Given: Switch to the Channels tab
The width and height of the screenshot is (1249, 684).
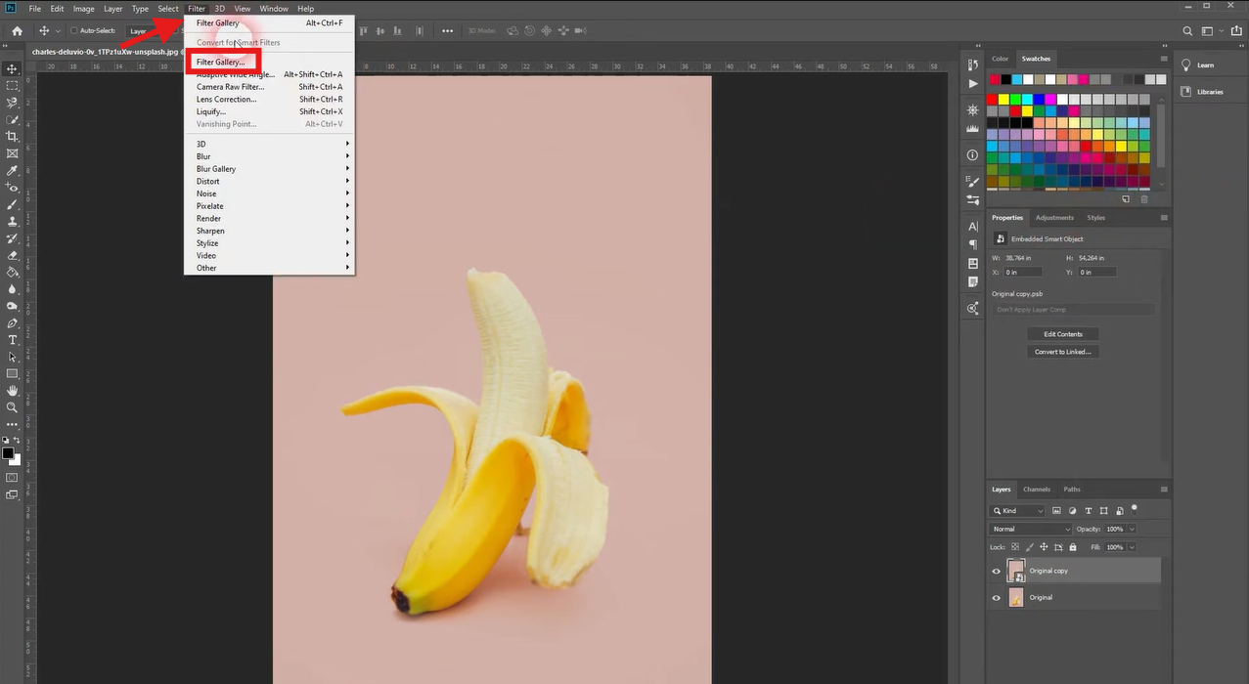Looking at the screenshot, I should click(x=1036, y=490).
